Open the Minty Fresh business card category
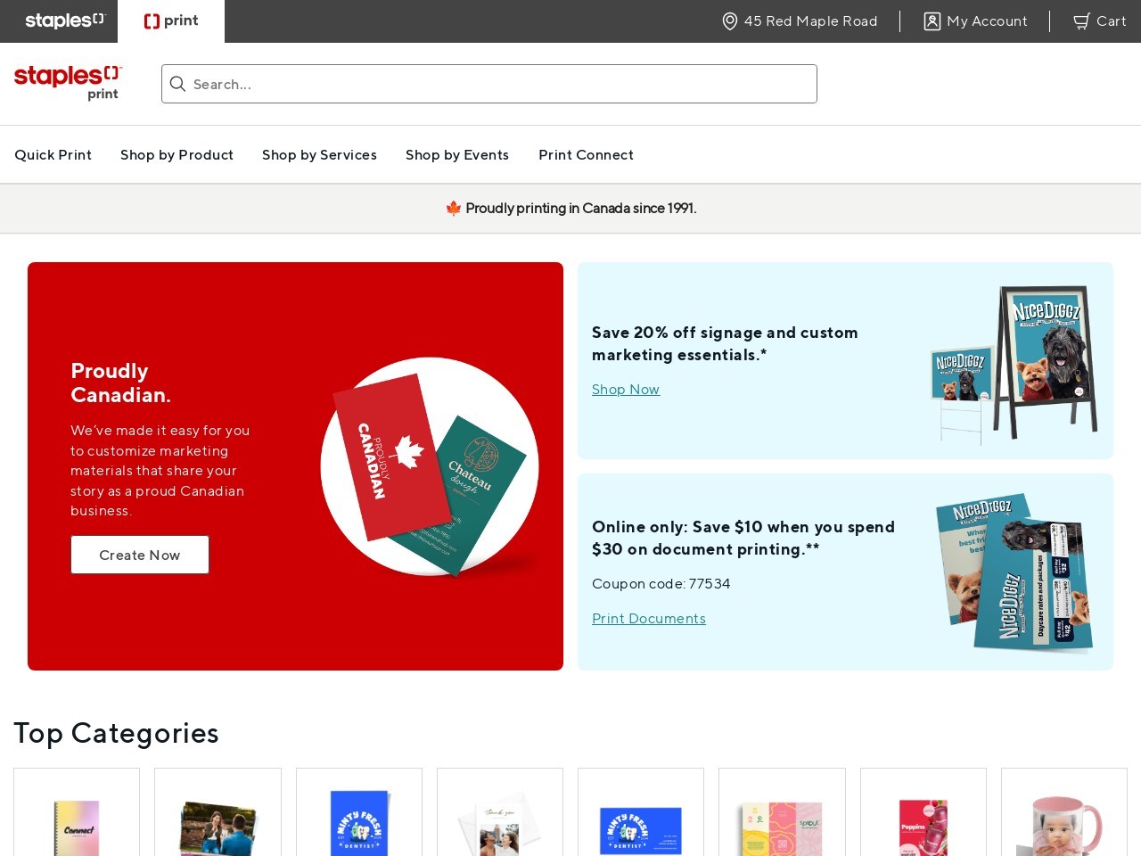The width and height of the screenshot is (1141, 856). tap(641, 812)
